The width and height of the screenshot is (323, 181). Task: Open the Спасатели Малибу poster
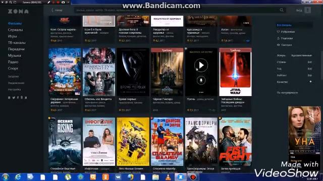pos(167,142)
